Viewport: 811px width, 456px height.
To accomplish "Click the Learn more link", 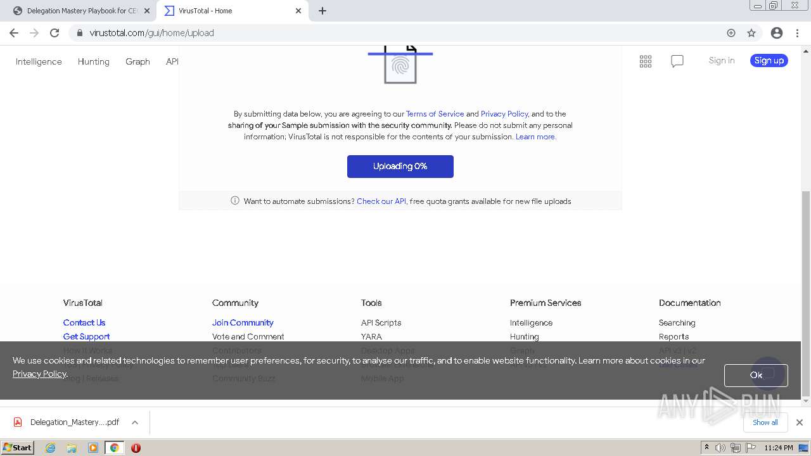I will (535, 137).
